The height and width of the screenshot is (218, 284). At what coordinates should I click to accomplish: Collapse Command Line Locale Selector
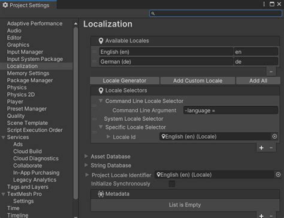101,101
